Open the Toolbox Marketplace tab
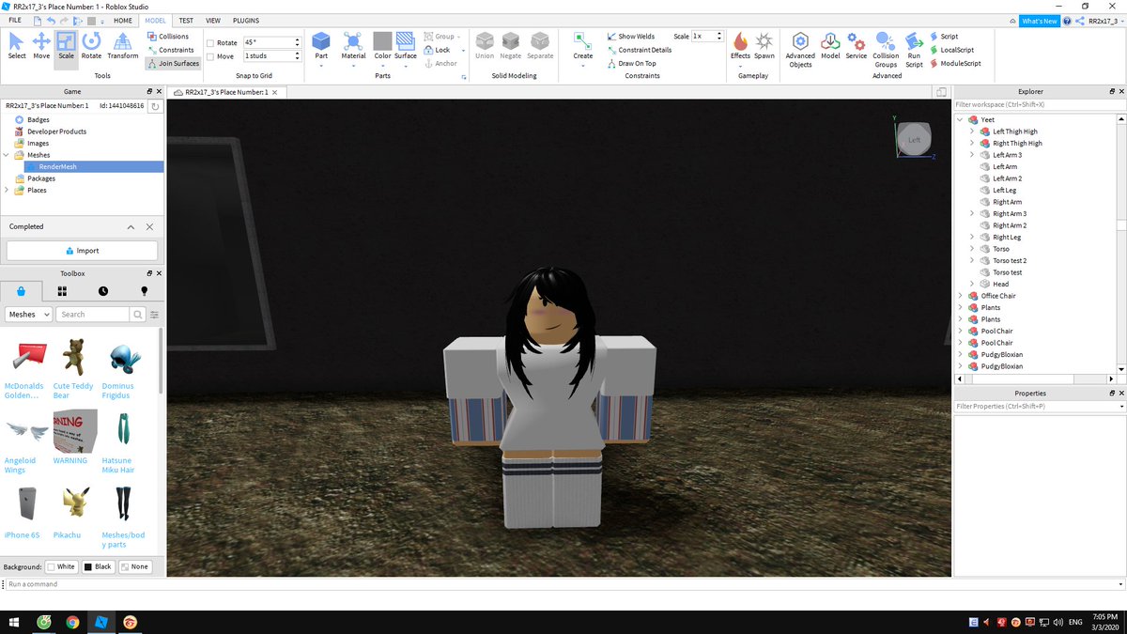The image size is (1127, 634). [x=21, y=291]
